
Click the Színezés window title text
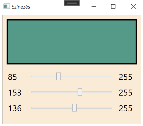[x=21, y=7]
